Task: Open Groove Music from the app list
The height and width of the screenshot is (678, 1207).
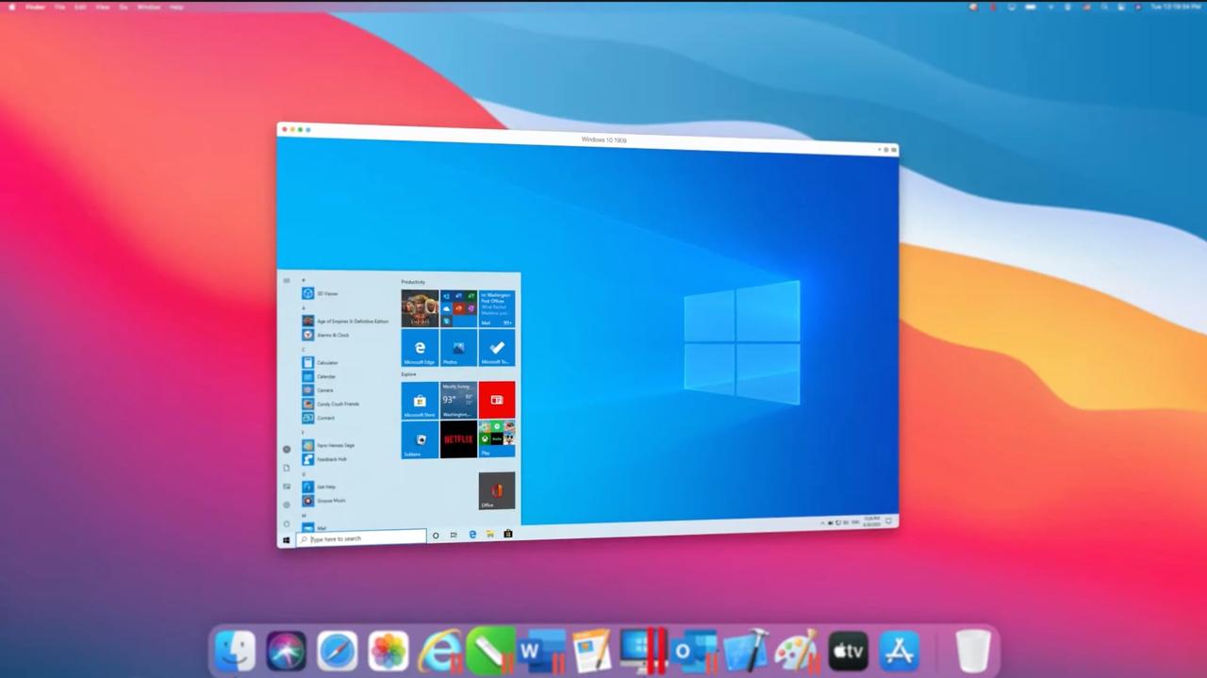Action: 324,501
